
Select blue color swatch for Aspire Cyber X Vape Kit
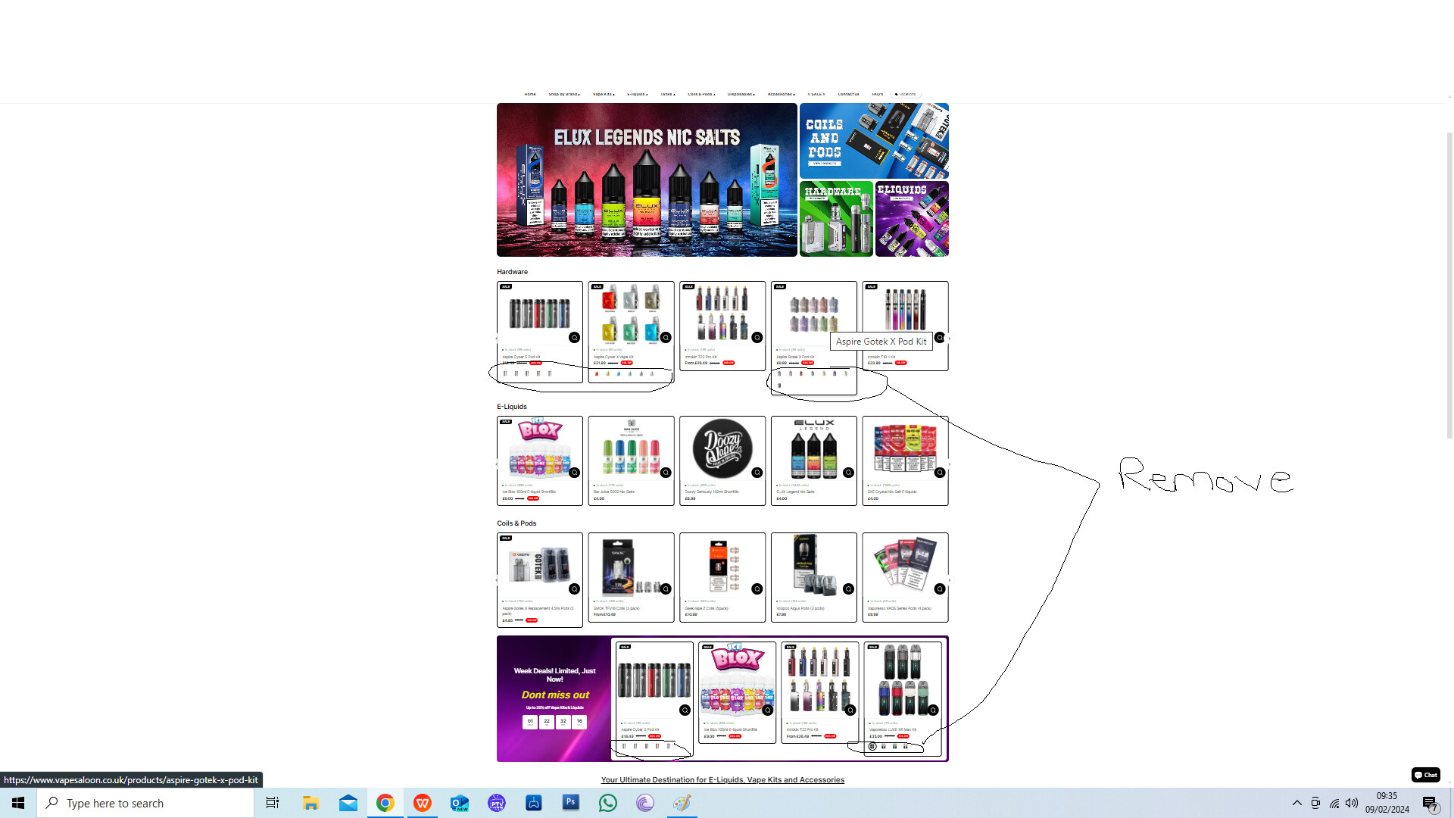tap(619, 373)
